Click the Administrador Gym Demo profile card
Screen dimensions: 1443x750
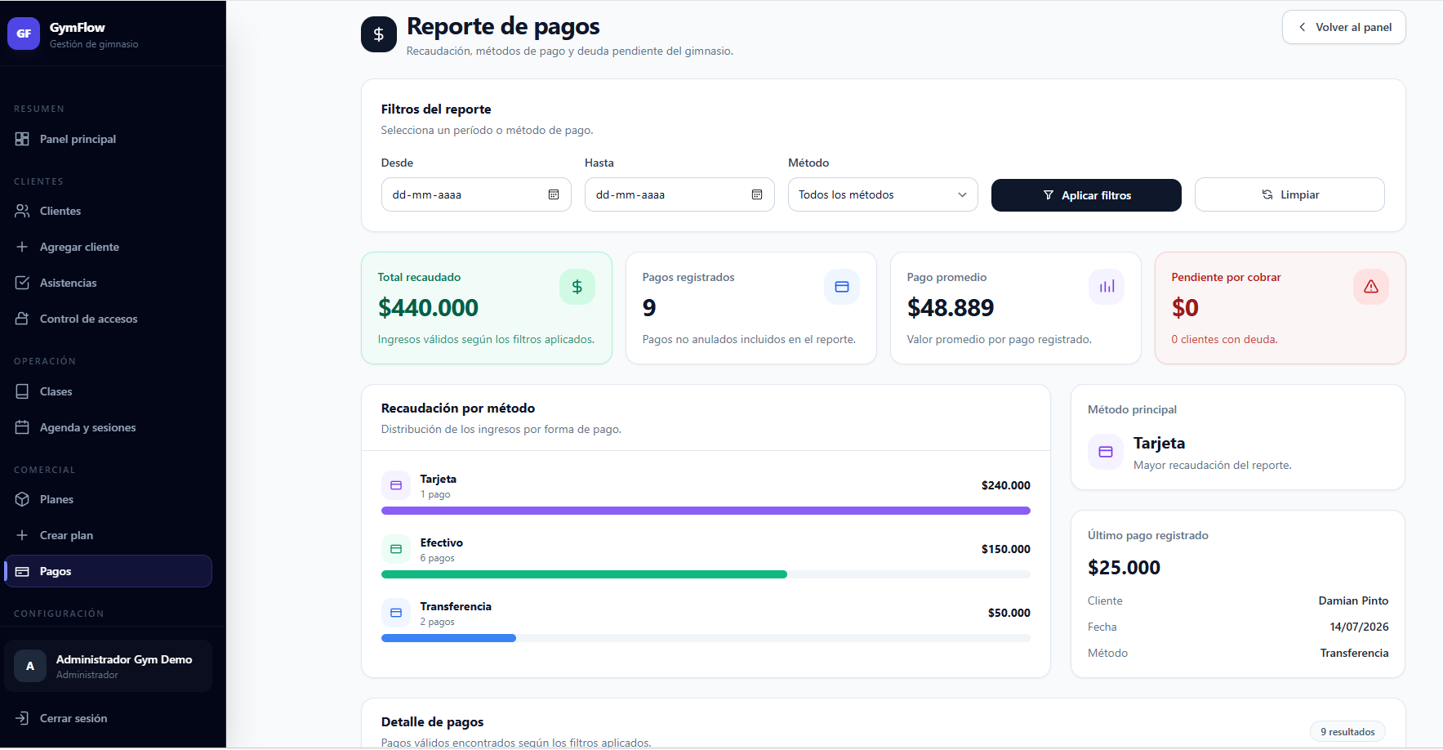108,666
